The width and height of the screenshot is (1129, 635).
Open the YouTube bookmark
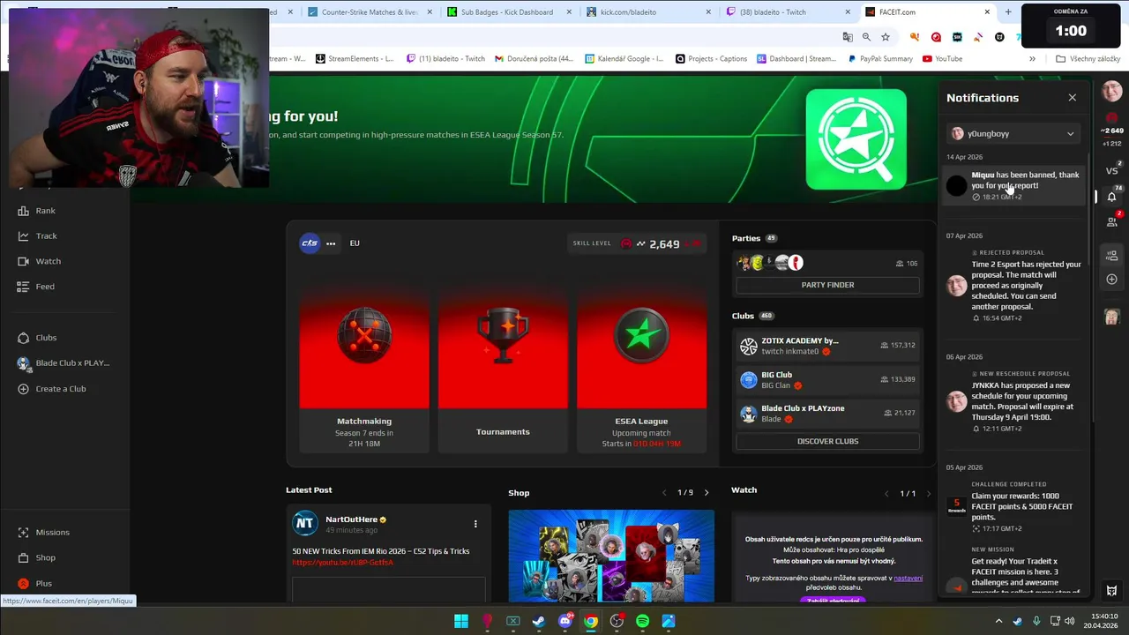coord(942,59)
